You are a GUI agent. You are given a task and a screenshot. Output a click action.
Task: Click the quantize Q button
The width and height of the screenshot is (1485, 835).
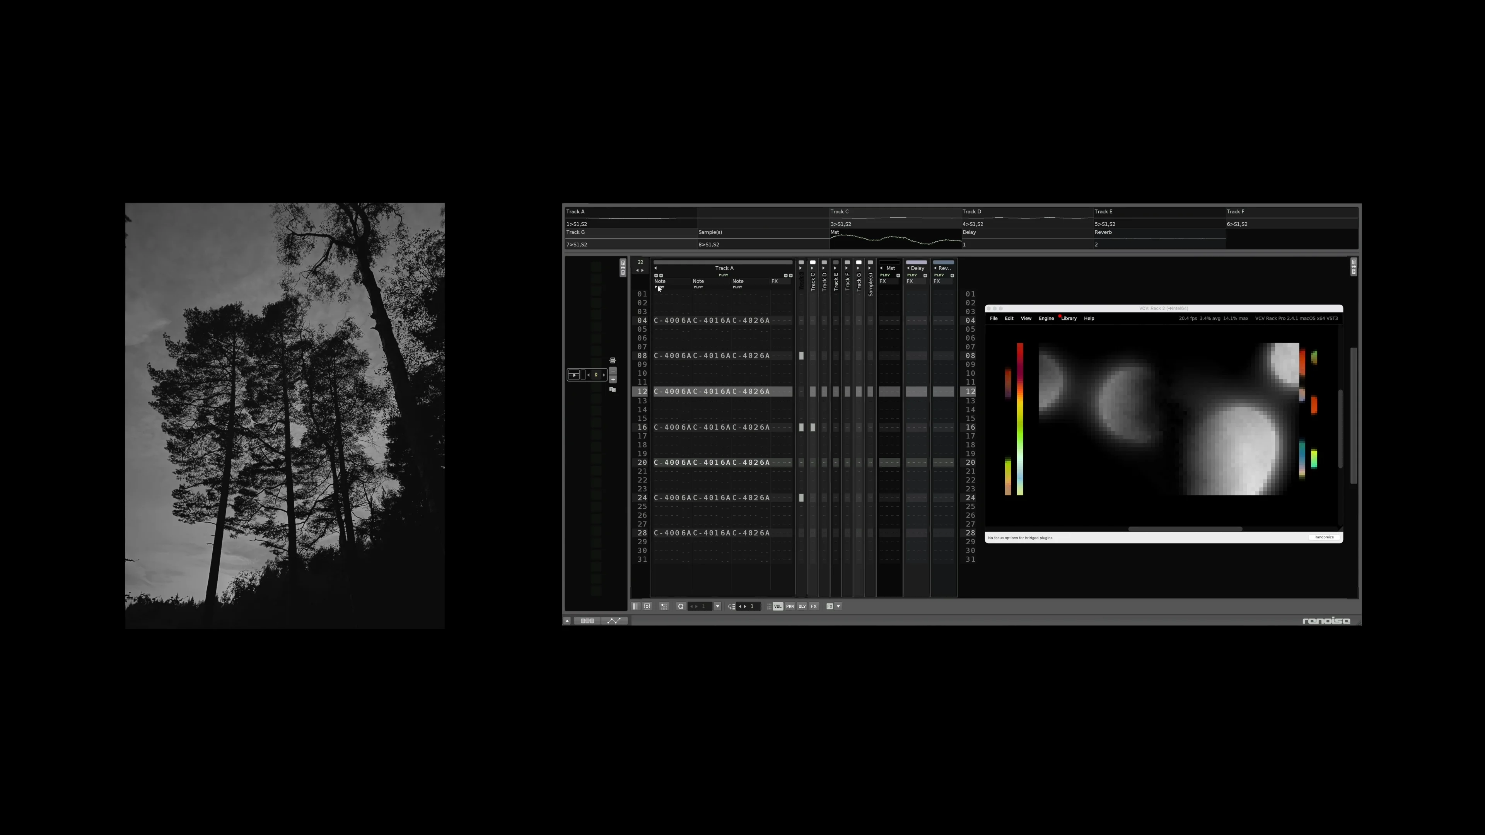pos(681,606)
